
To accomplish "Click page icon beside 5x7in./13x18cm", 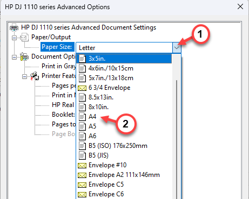I will pos(82,78).
